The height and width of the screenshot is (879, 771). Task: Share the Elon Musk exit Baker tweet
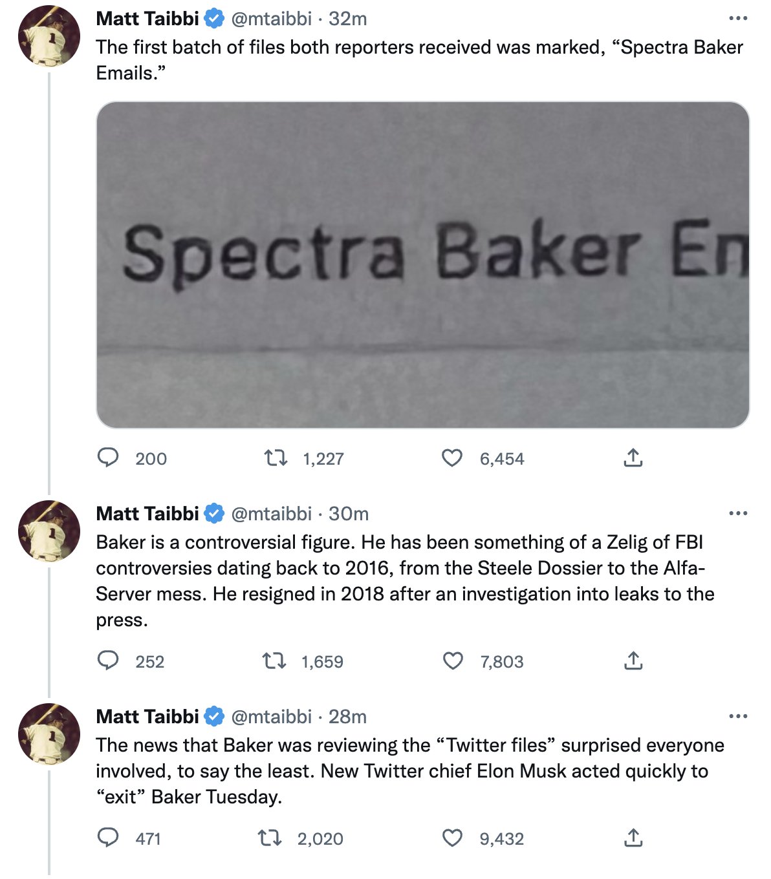click(x=633, y=838)
